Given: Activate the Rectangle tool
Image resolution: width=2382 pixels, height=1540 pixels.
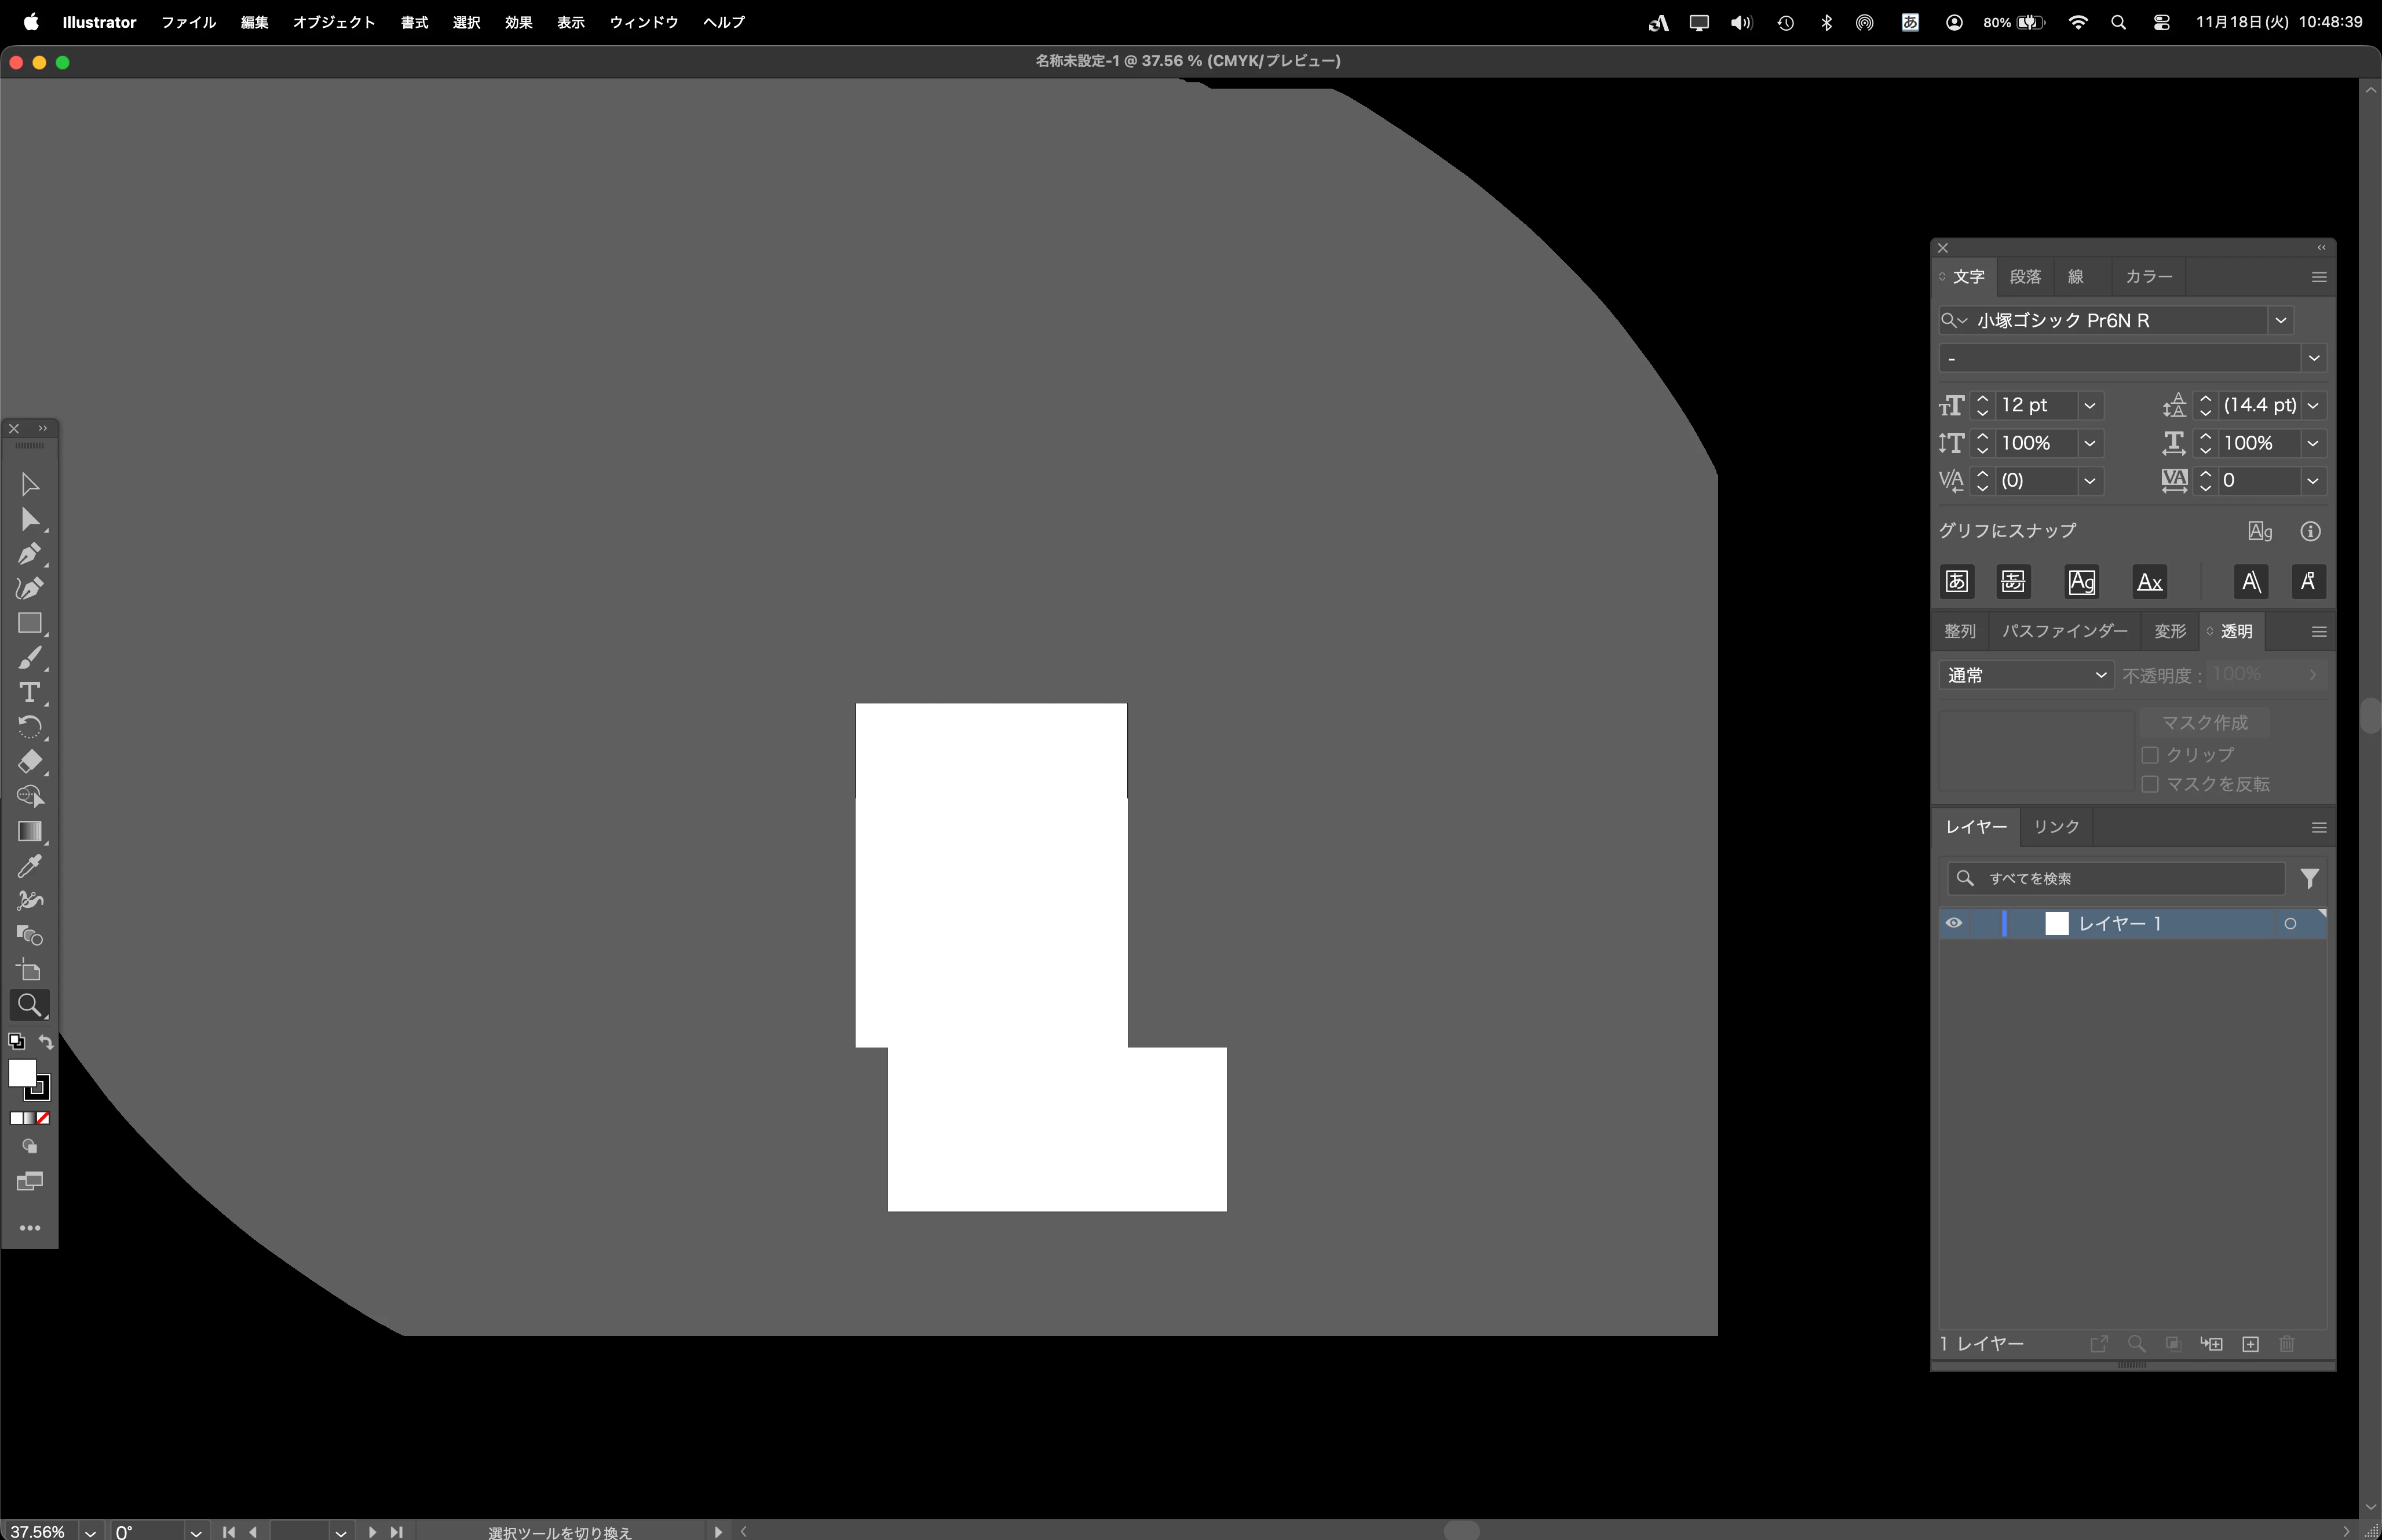Looking at the screenshot, I should [29, 623].
